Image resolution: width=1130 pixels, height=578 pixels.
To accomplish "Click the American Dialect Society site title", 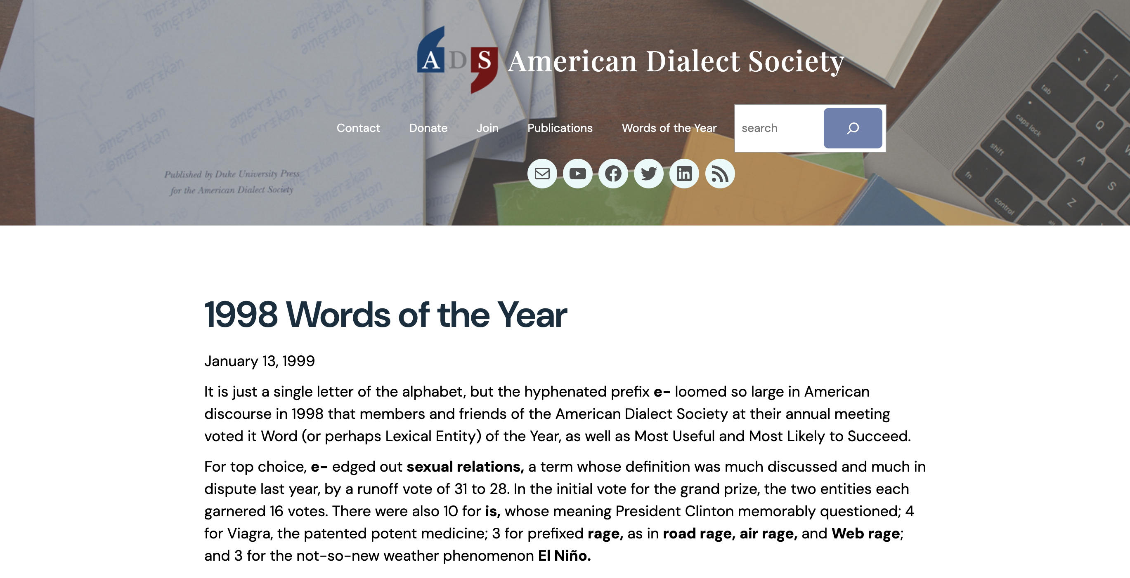I will (x=676, y=61).
